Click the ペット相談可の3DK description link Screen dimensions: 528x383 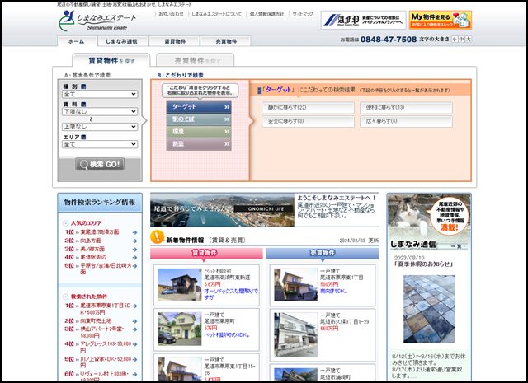227,335
